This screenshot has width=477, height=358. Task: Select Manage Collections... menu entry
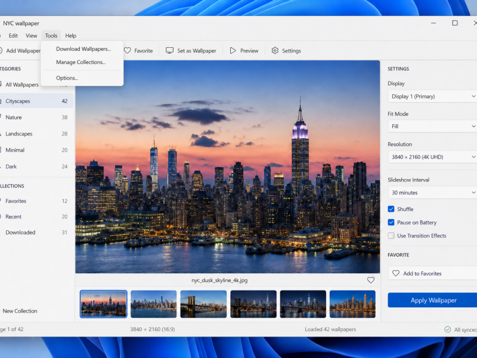click(81, 62)
